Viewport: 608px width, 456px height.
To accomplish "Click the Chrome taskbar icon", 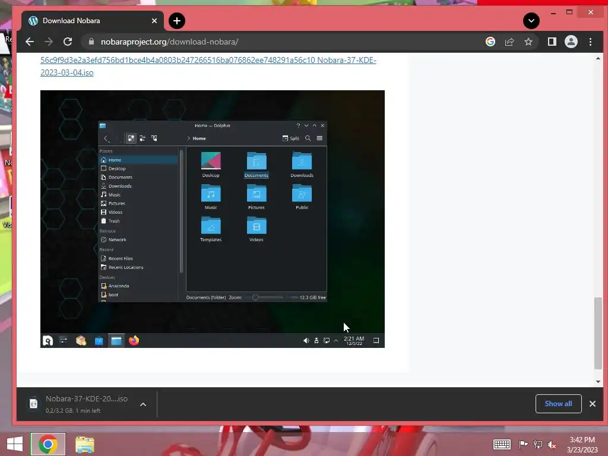I will 48,444.
